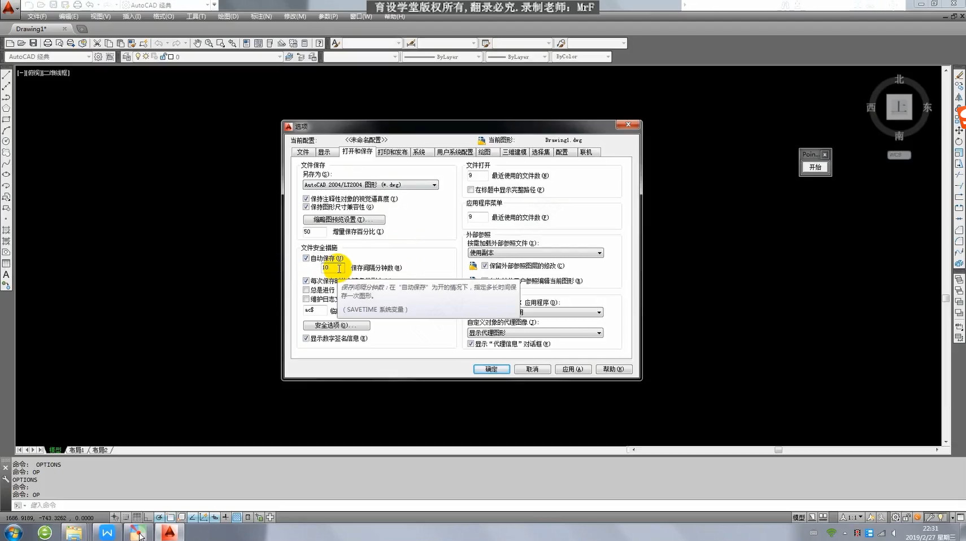Open the Layer Properties Manager icon
This screenshot has width=966, height=541.
pos(127,56)
